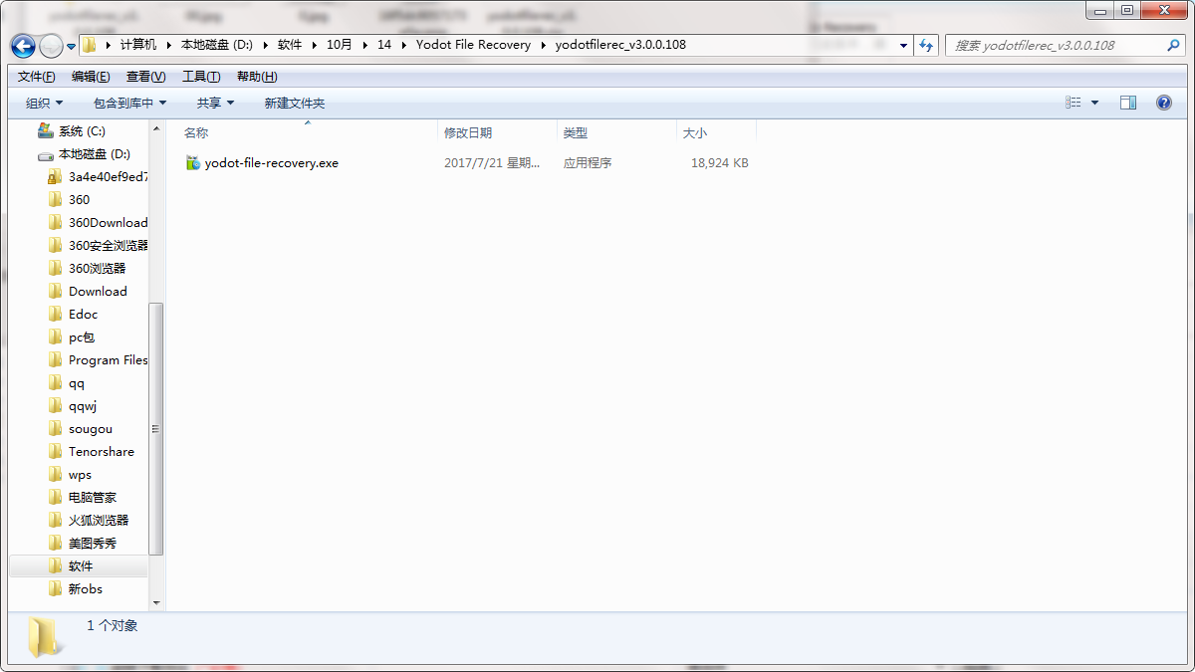Click the refresh button beside address bar
Image resolution: width=1195 pixels, height=672 pixels.
[x=927, y=45]
